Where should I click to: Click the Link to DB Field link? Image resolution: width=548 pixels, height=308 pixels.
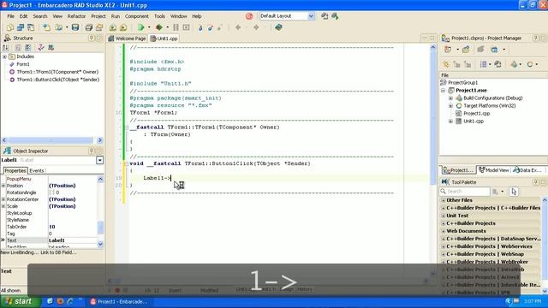click(58, 252)
